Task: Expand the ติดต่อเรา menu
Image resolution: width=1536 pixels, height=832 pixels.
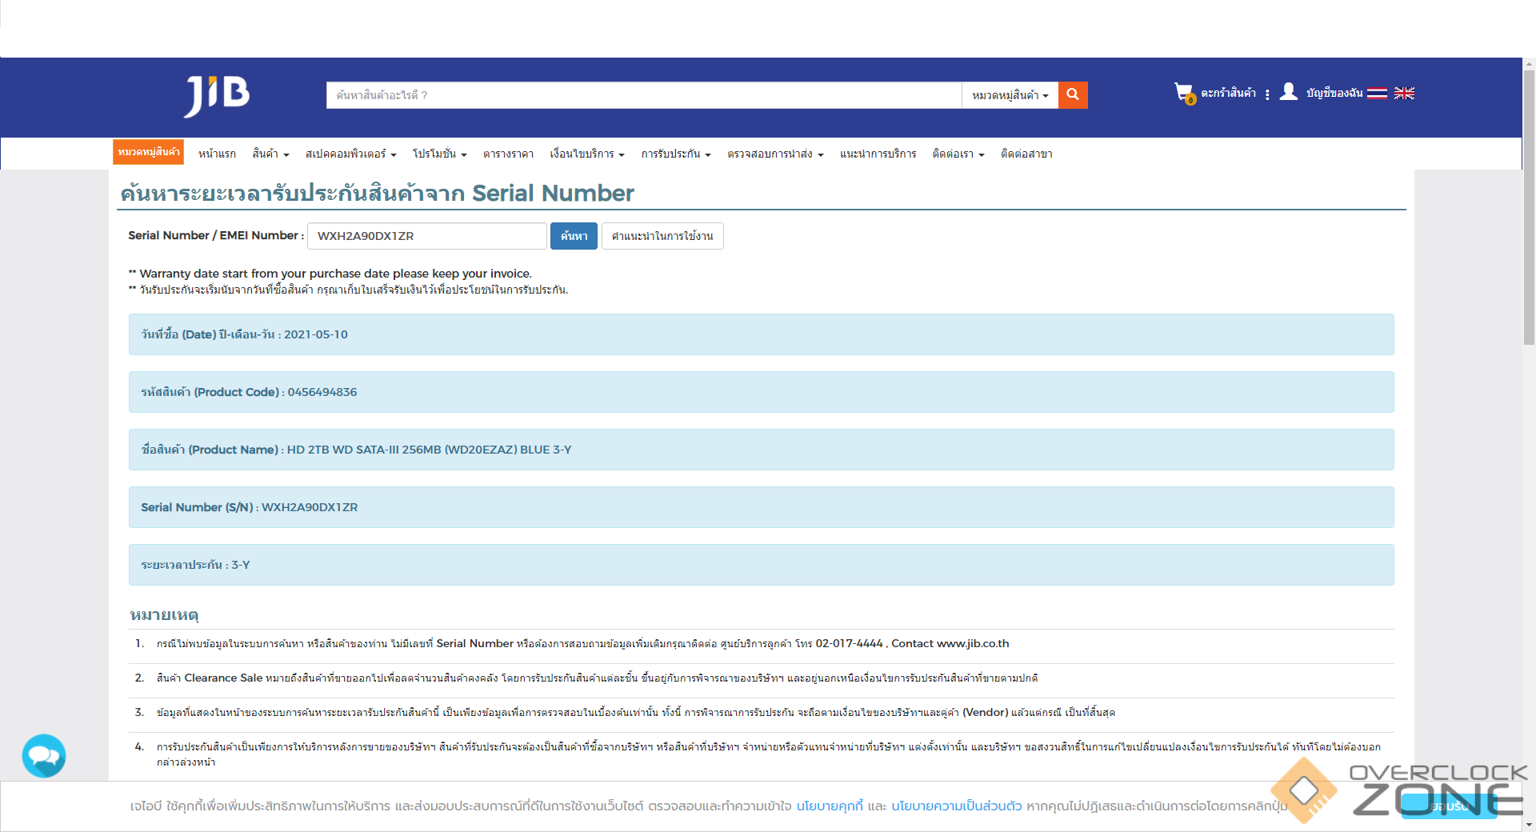Action: tap(958, 154)
